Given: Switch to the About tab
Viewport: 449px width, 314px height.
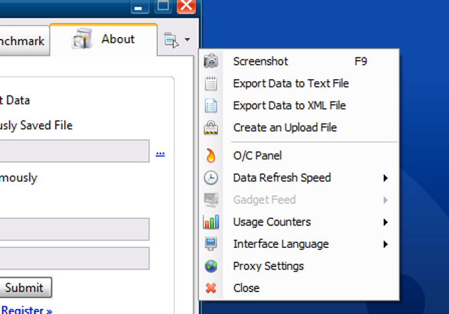Looking at the screenshot, I should pyautogui.click(x=104, y=39).
